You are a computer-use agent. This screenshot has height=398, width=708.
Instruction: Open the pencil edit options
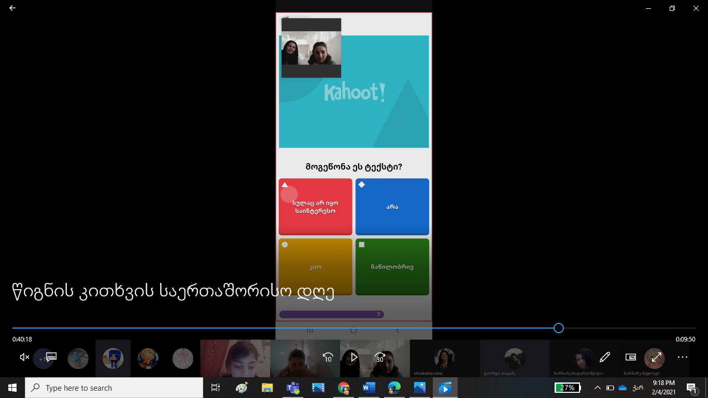click(x=604, y=357)
